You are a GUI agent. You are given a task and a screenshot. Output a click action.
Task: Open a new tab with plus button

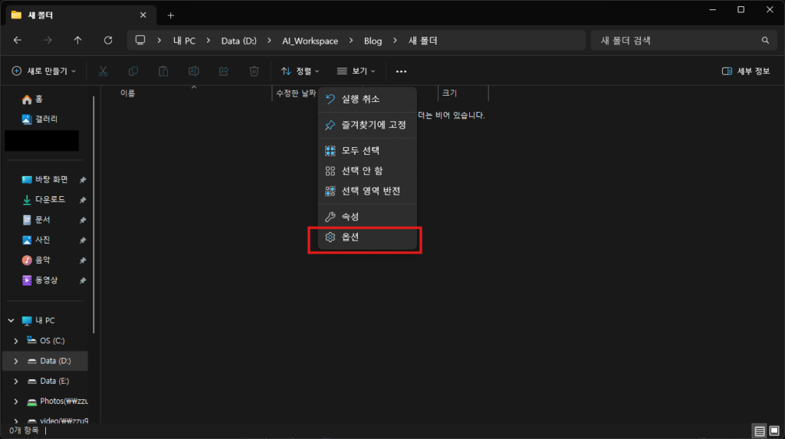[171, 15]
